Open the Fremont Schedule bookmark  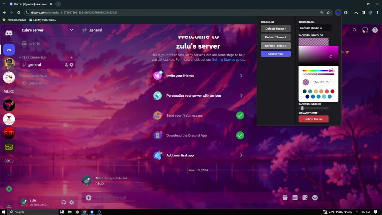[14, 20]
